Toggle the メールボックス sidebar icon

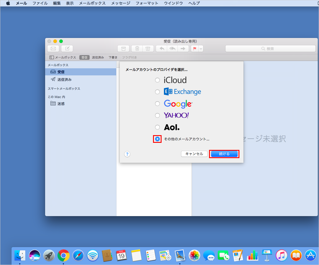[52, 57]
